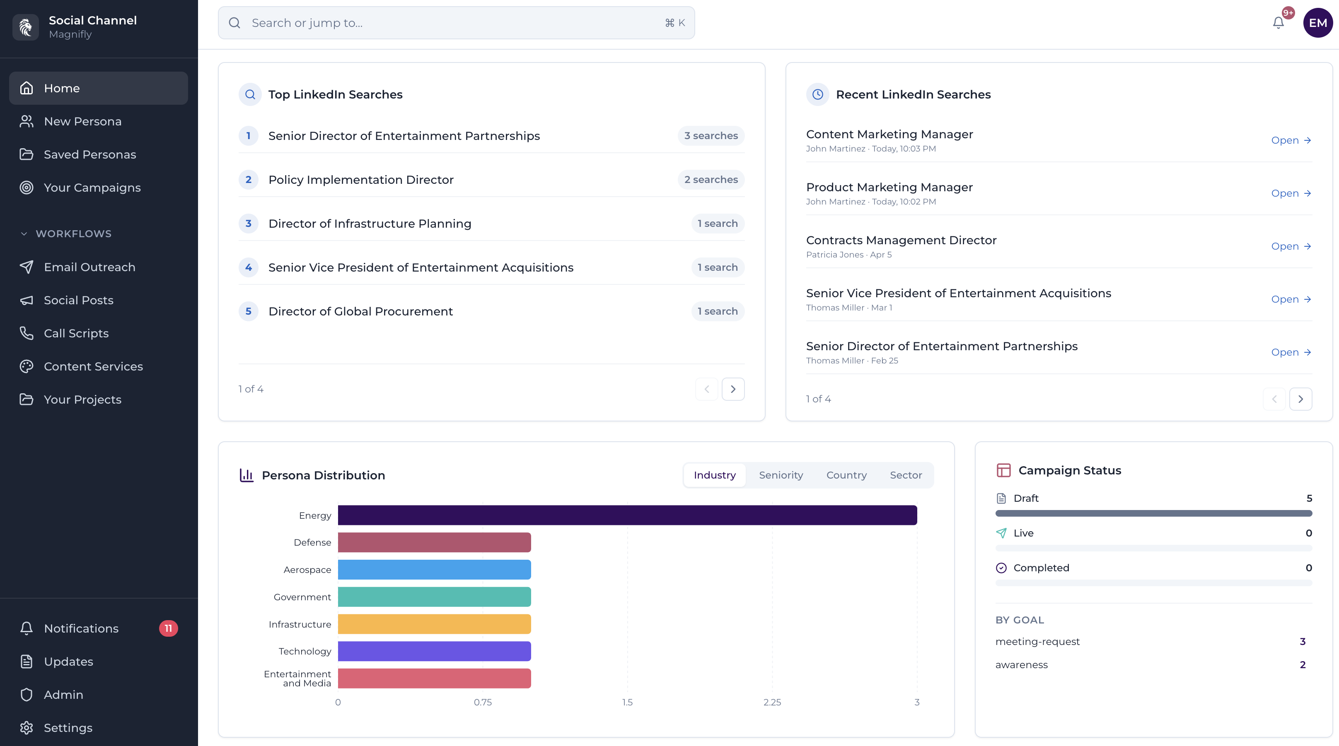
Task: Open Call Scripts from sidebar
Action: [76, 334]
